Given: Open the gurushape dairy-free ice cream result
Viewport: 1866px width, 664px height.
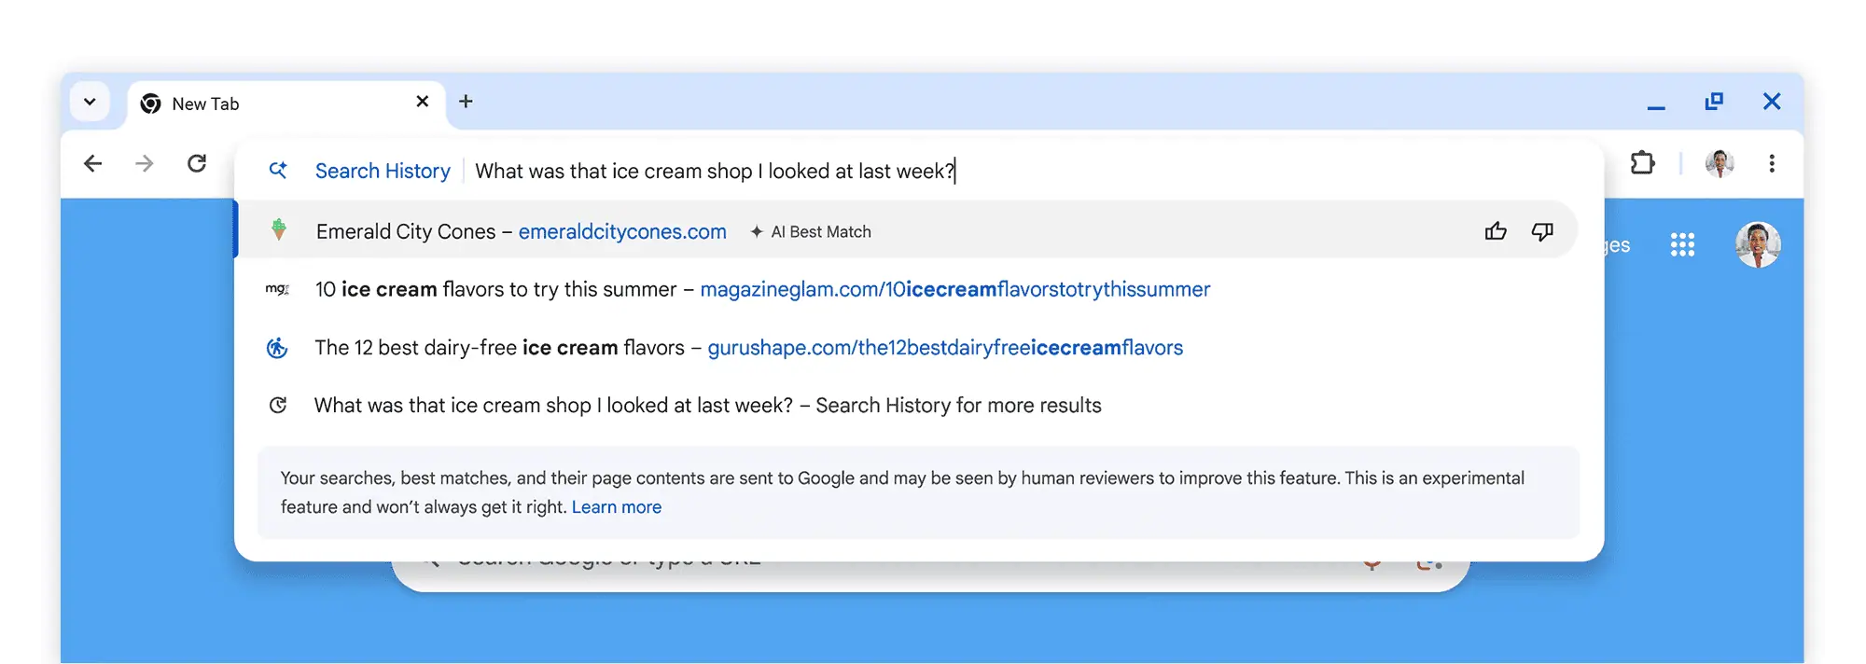Looking at the screenshot, I should coord(748,348).
